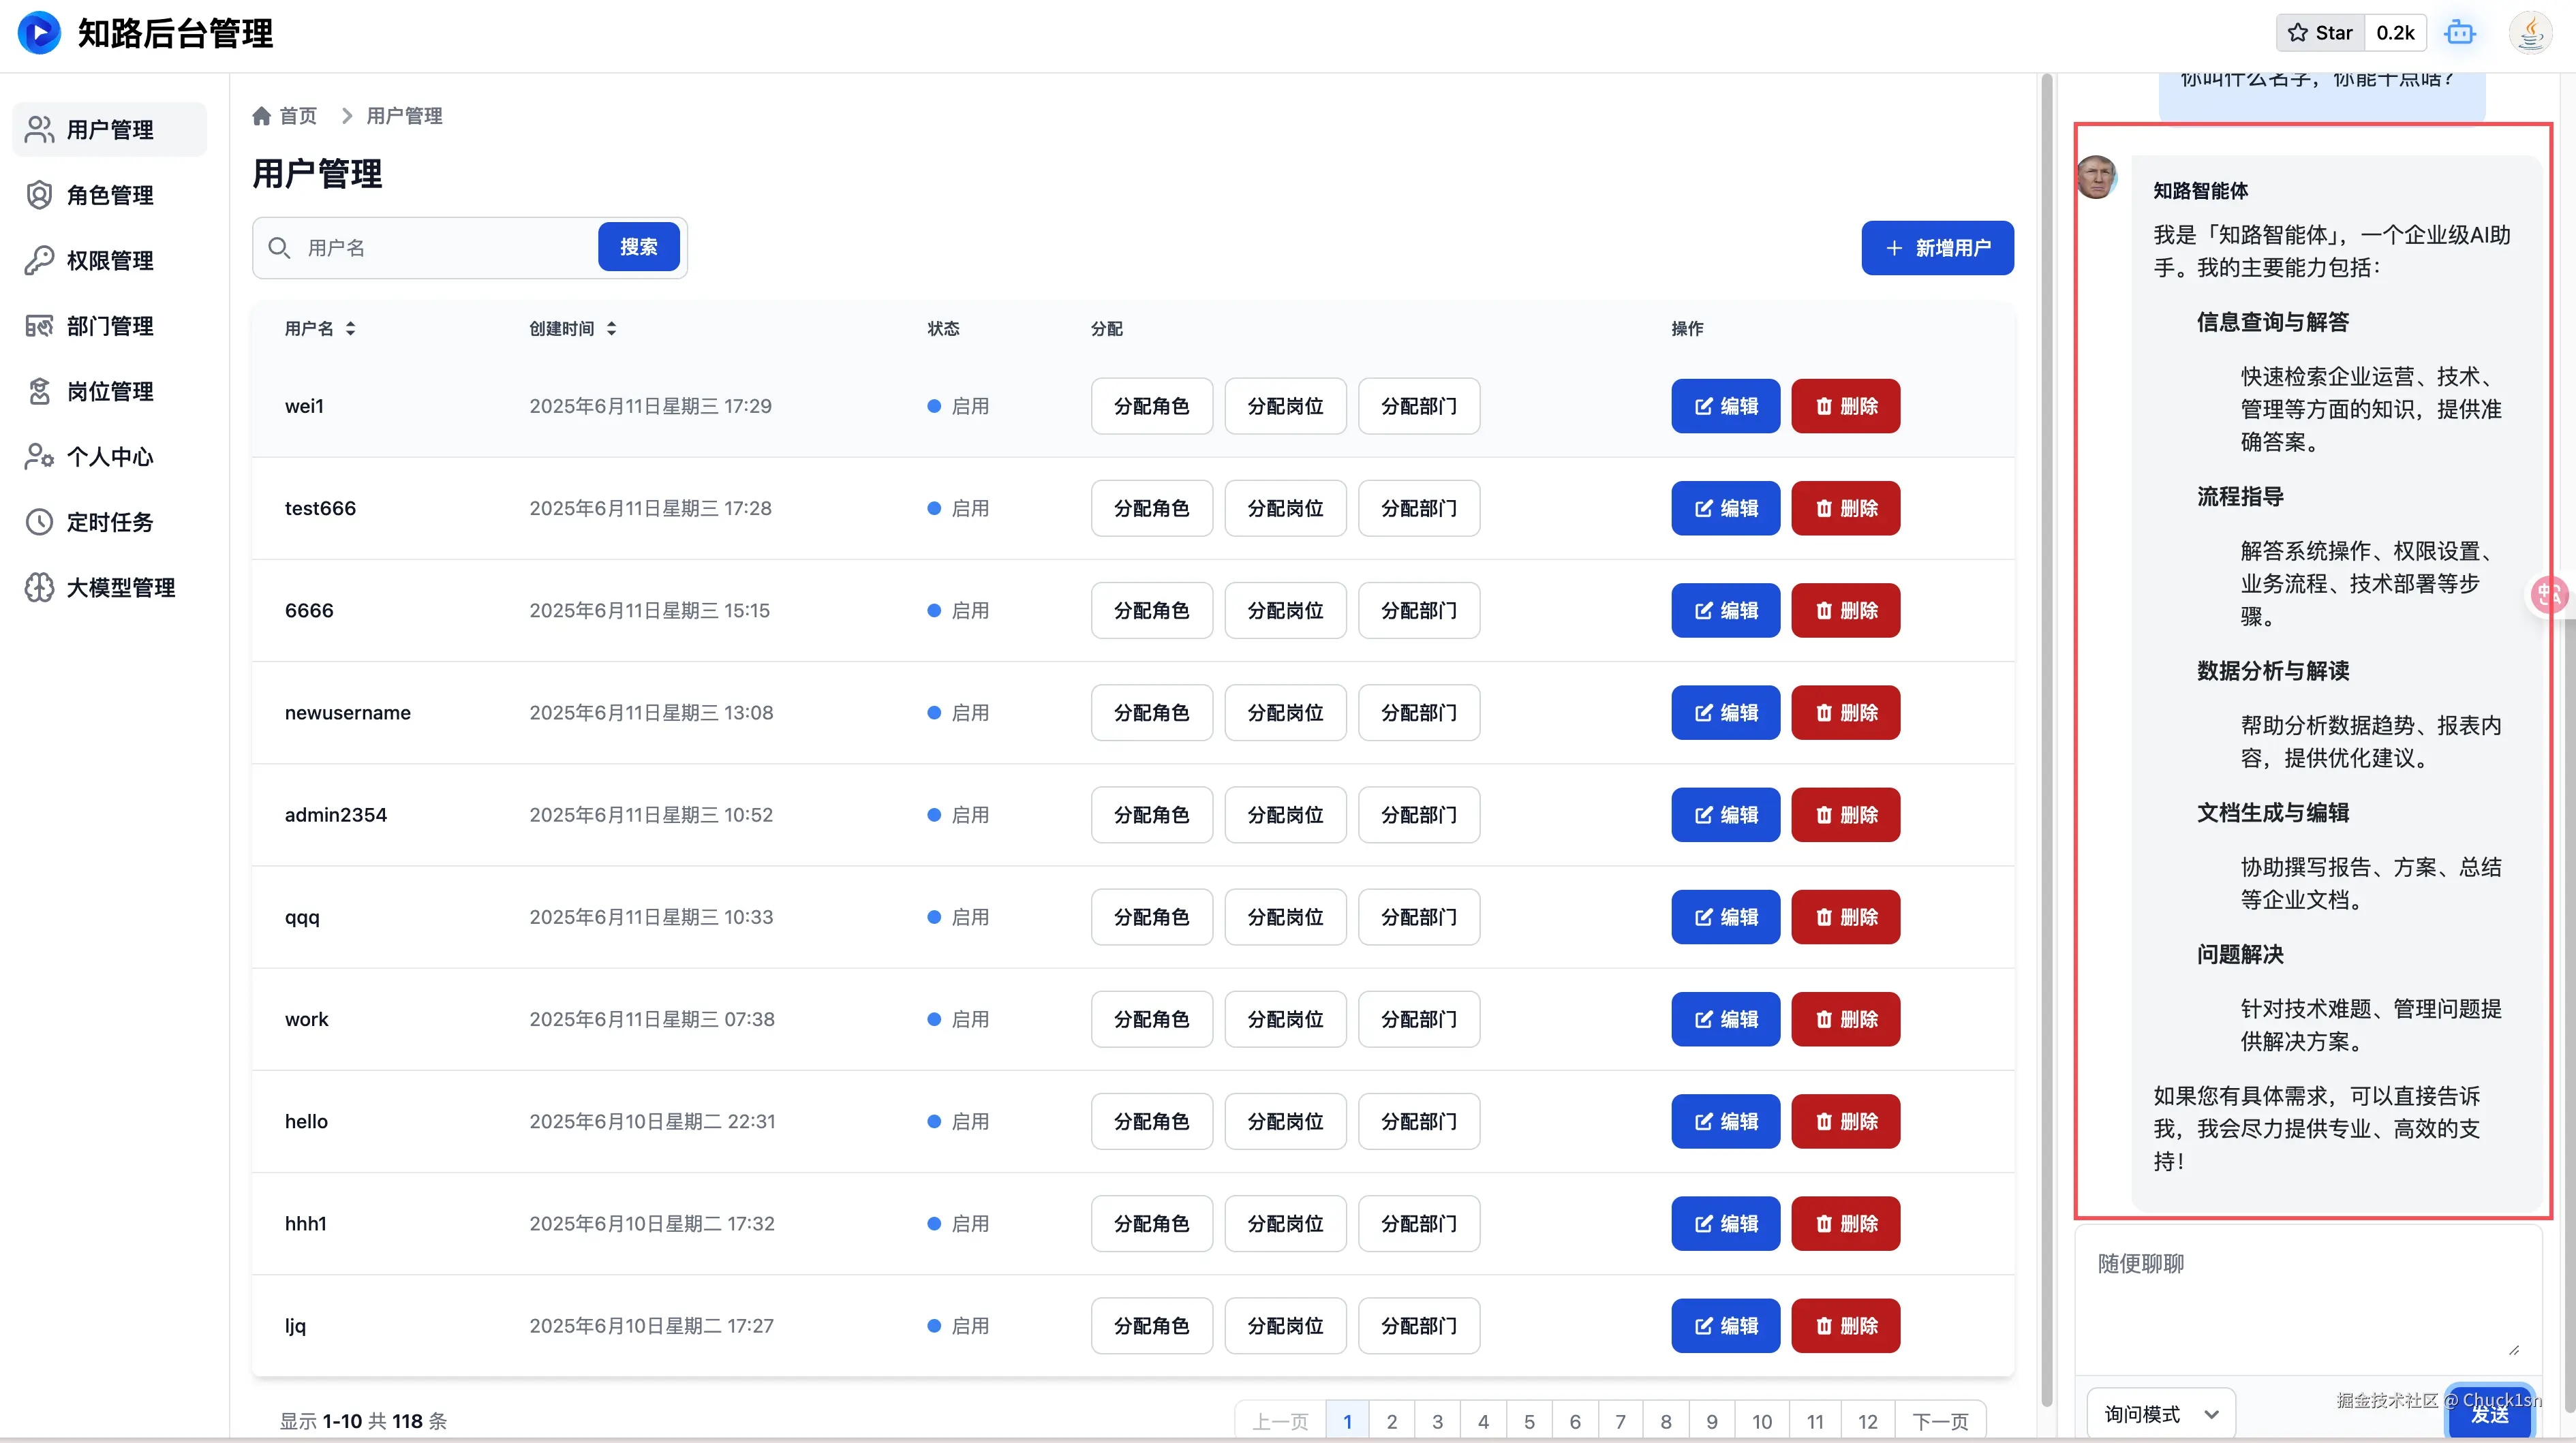Click the agent avatar in chat
Image resolution: width=2576 pixels, height=1443 pixels.
[x=2097, y=178]
